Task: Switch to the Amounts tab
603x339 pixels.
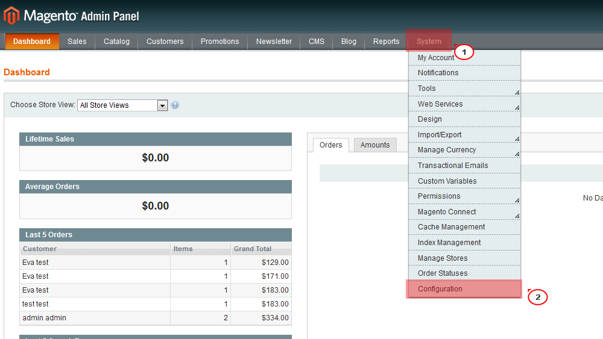Action: [x=375, y=145]
